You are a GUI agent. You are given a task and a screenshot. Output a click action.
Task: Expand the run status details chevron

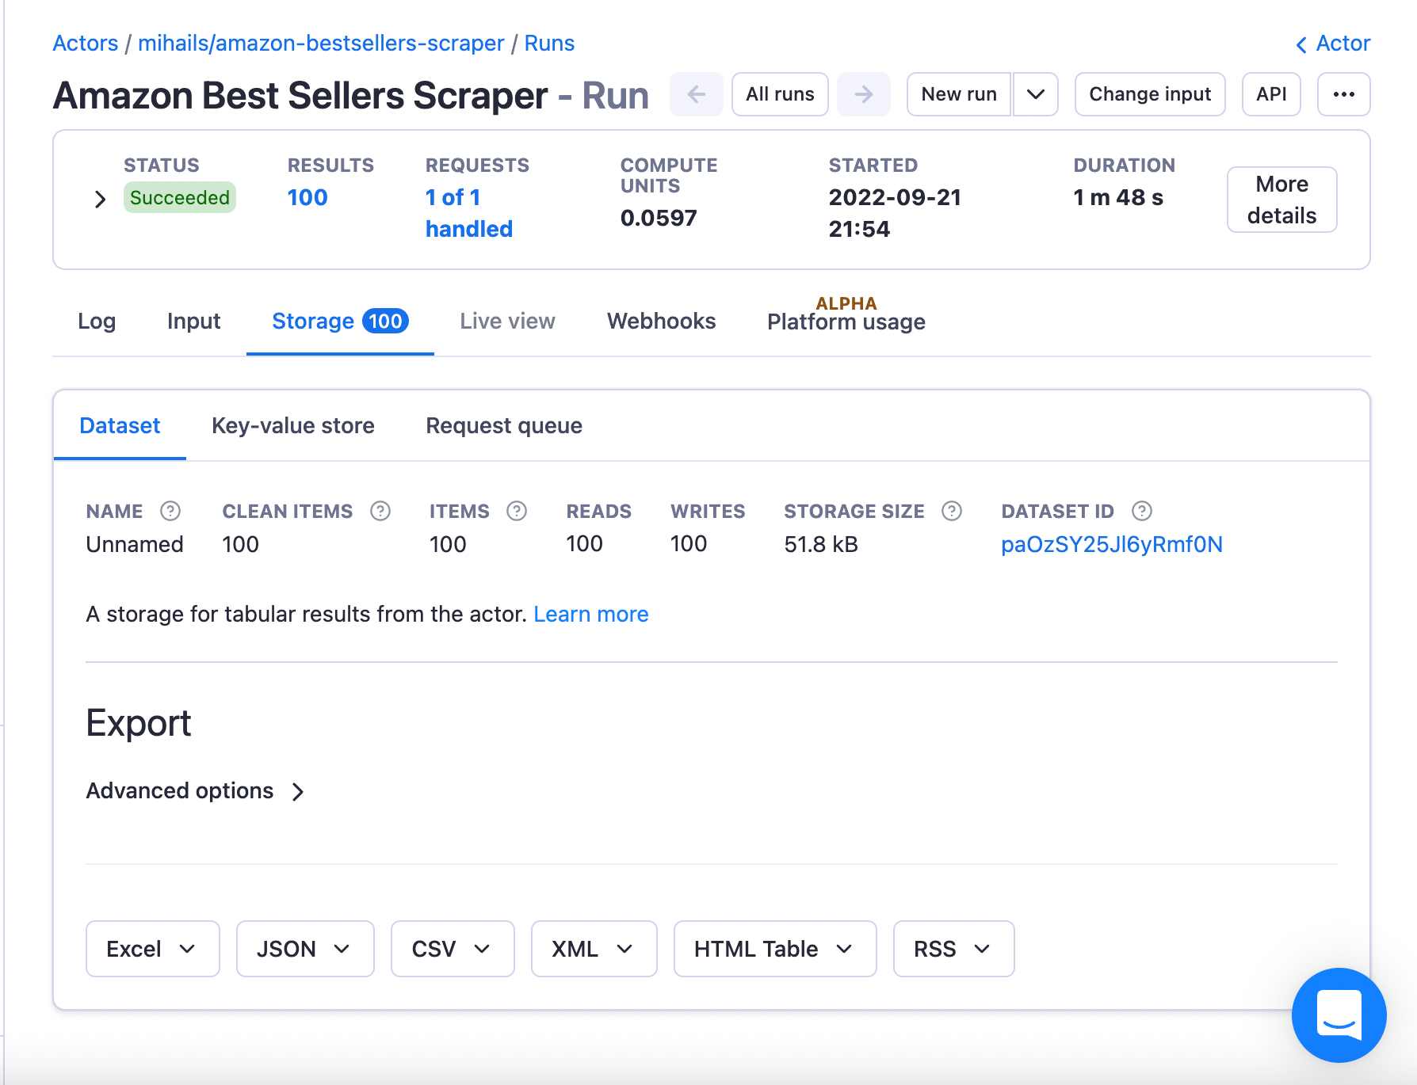pos(100,199)
